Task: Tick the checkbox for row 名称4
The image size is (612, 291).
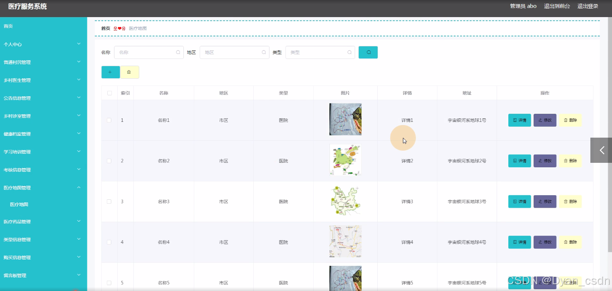Action: (x=109, y=242)
